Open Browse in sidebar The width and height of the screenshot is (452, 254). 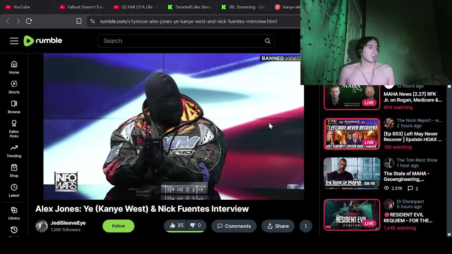14,107
